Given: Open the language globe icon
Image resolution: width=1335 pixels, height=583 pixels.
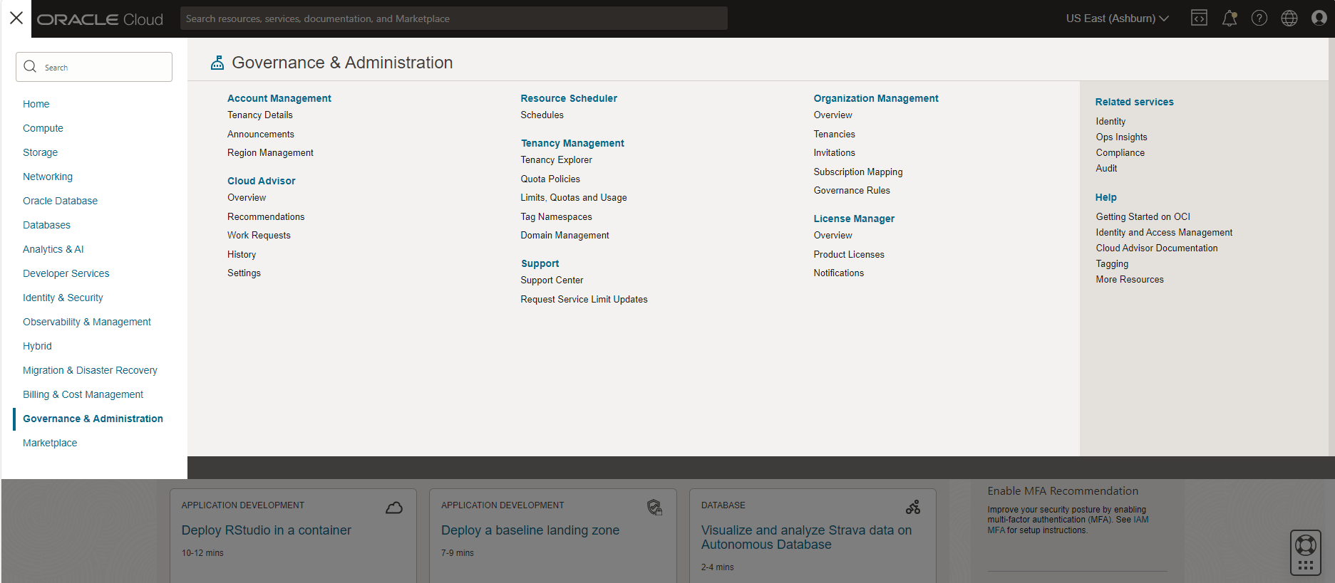Looking at the screenshot, I should coord(1289,18).
